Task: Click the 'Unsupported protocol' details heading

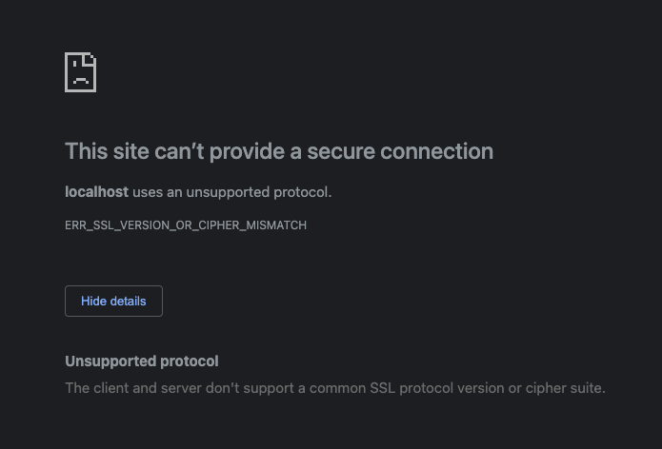Action: pyautogui.click(x=142, y=361)
